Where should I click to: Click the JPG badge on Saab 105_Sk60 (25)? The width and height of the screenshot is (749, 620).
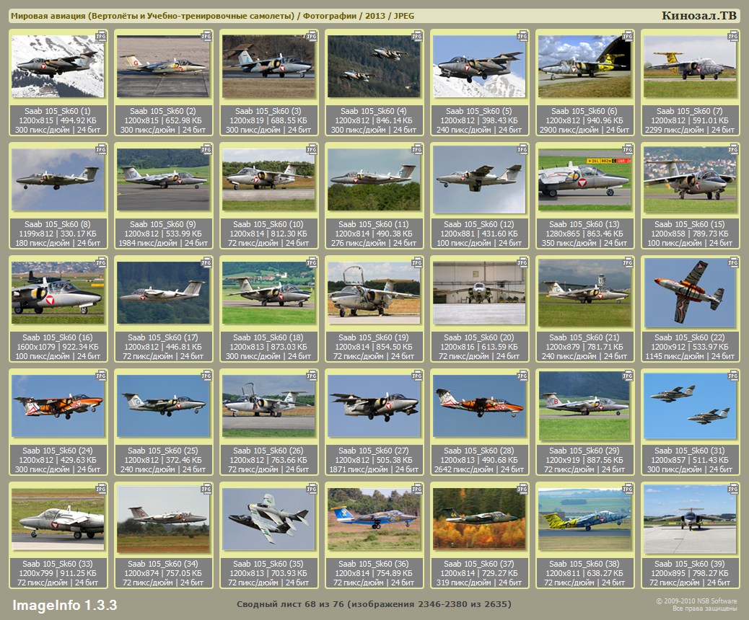point(206,376)
